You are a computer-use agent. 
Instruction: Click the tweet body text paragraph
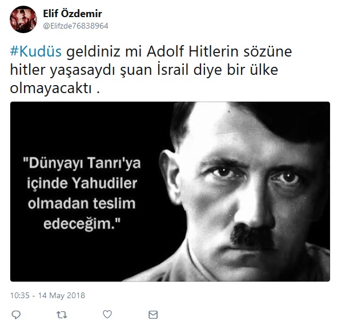point(151,70)
